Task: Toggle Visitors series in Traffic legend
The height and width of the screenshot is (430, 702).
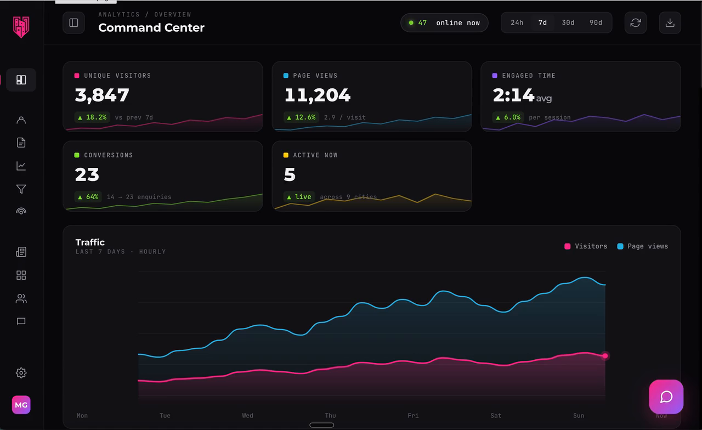Action: [x=586, y=246]
